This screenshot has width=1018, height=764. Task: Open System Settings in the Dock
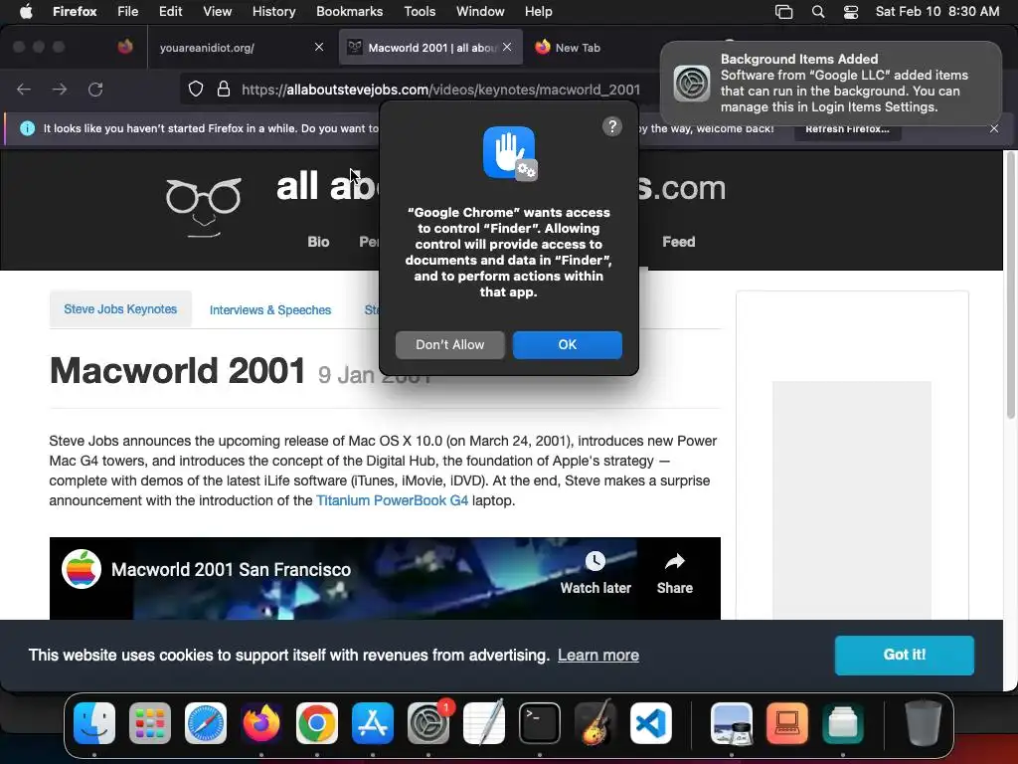click(x=428, y=723)
